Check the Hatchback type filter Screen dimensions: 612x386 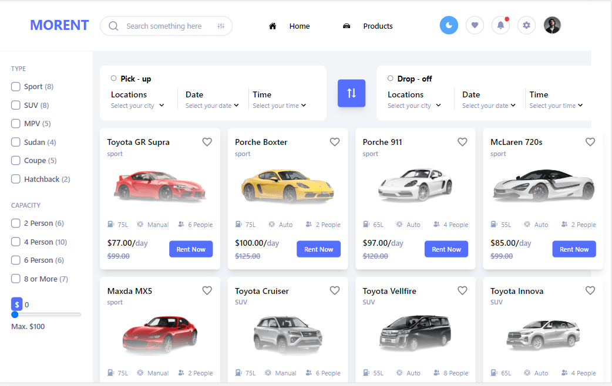coord(16,179)
